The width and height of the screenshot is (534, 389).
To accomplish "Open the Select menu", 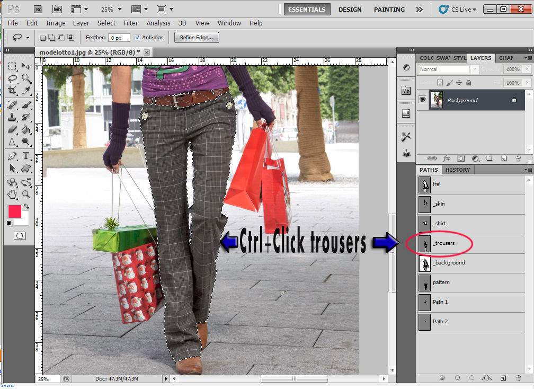I will [x=106, y=23].
